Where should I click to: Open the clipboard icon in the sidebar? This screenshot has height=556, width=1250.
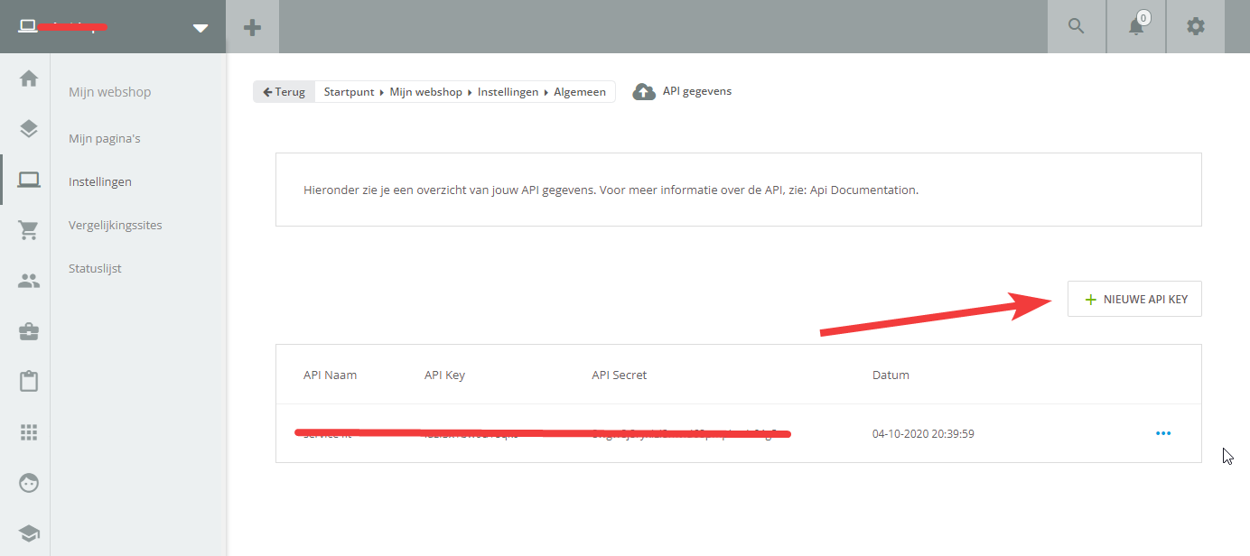coord(29,382)
